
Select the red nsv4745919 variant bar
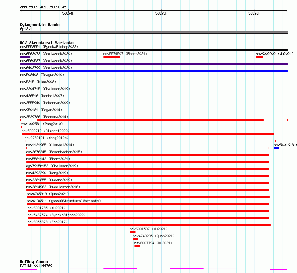pyautogui.click(x=148, y=197)
